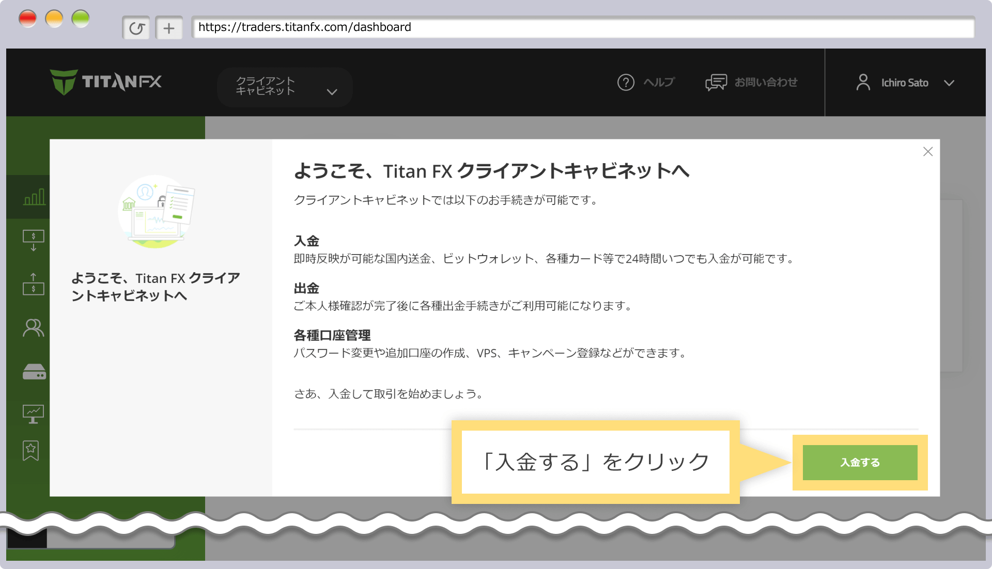Click the help question mark icon
The image size is (992, 569).
click(x=626, y=82)
